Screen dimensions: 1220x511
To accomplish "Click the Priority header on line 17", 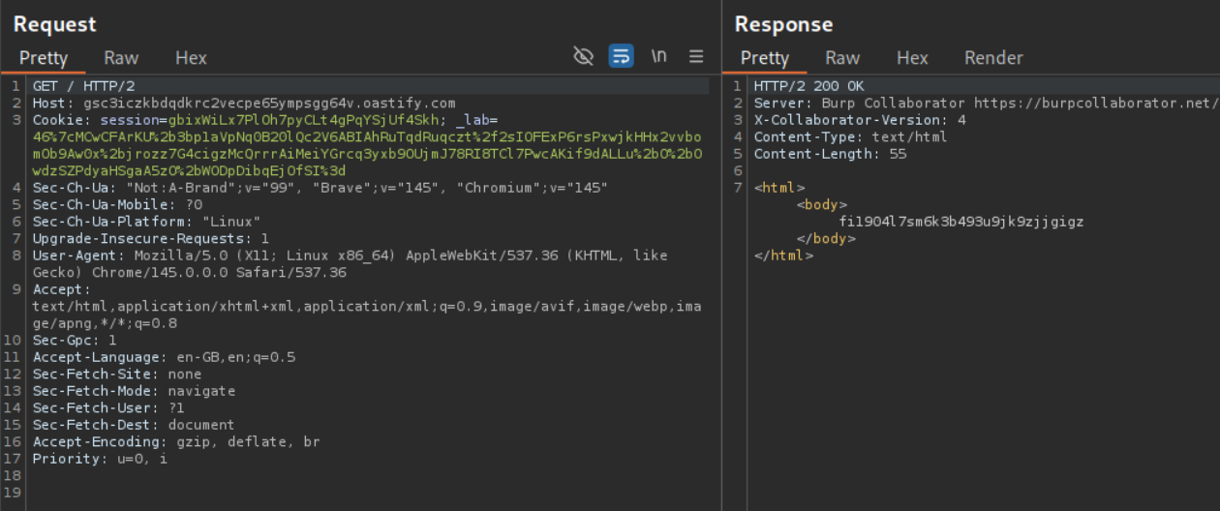I will tap(99, 459).
